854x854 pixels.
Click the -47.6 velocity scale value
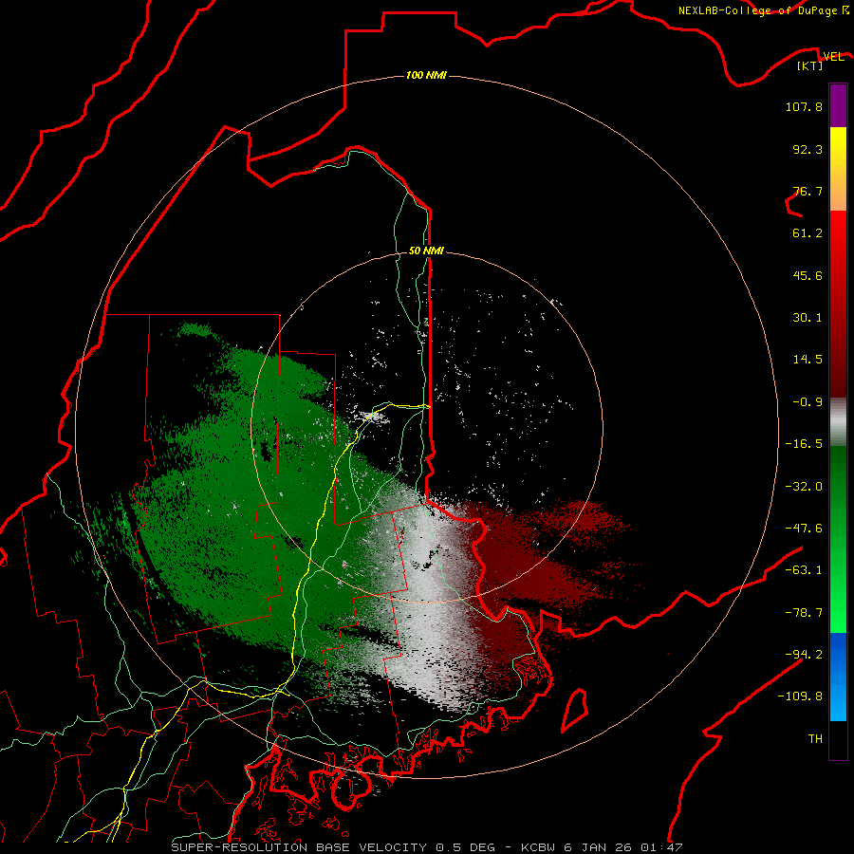[x=804, y=529]
